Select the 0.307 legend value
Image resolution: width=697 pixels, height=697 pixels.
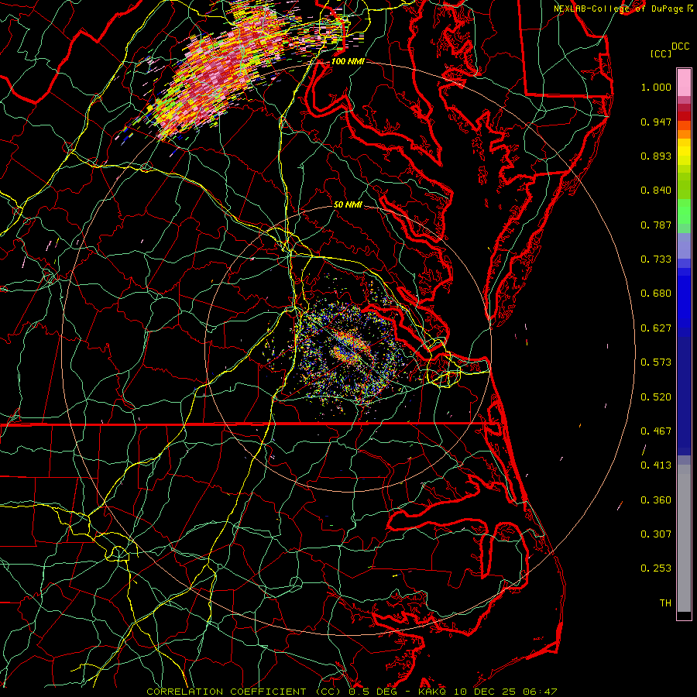656,534
